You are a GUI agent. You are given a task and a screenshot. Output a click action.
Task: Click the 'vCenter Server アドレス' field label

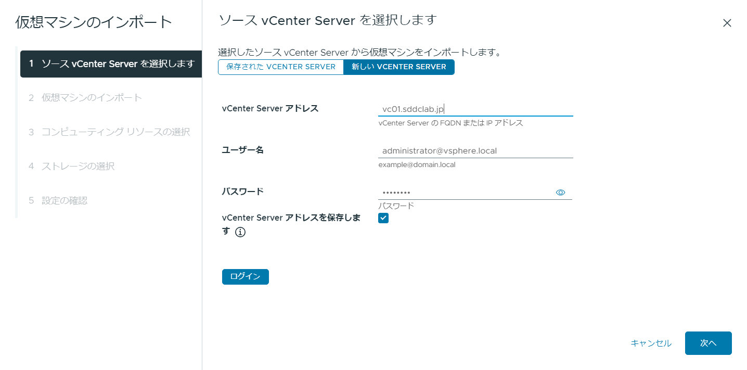(x=270, y=108)
